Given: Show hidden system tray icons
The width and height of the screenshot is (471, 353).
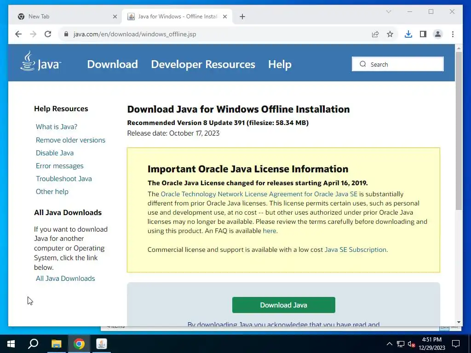Looking at the screenshot, I should point(389,344).
